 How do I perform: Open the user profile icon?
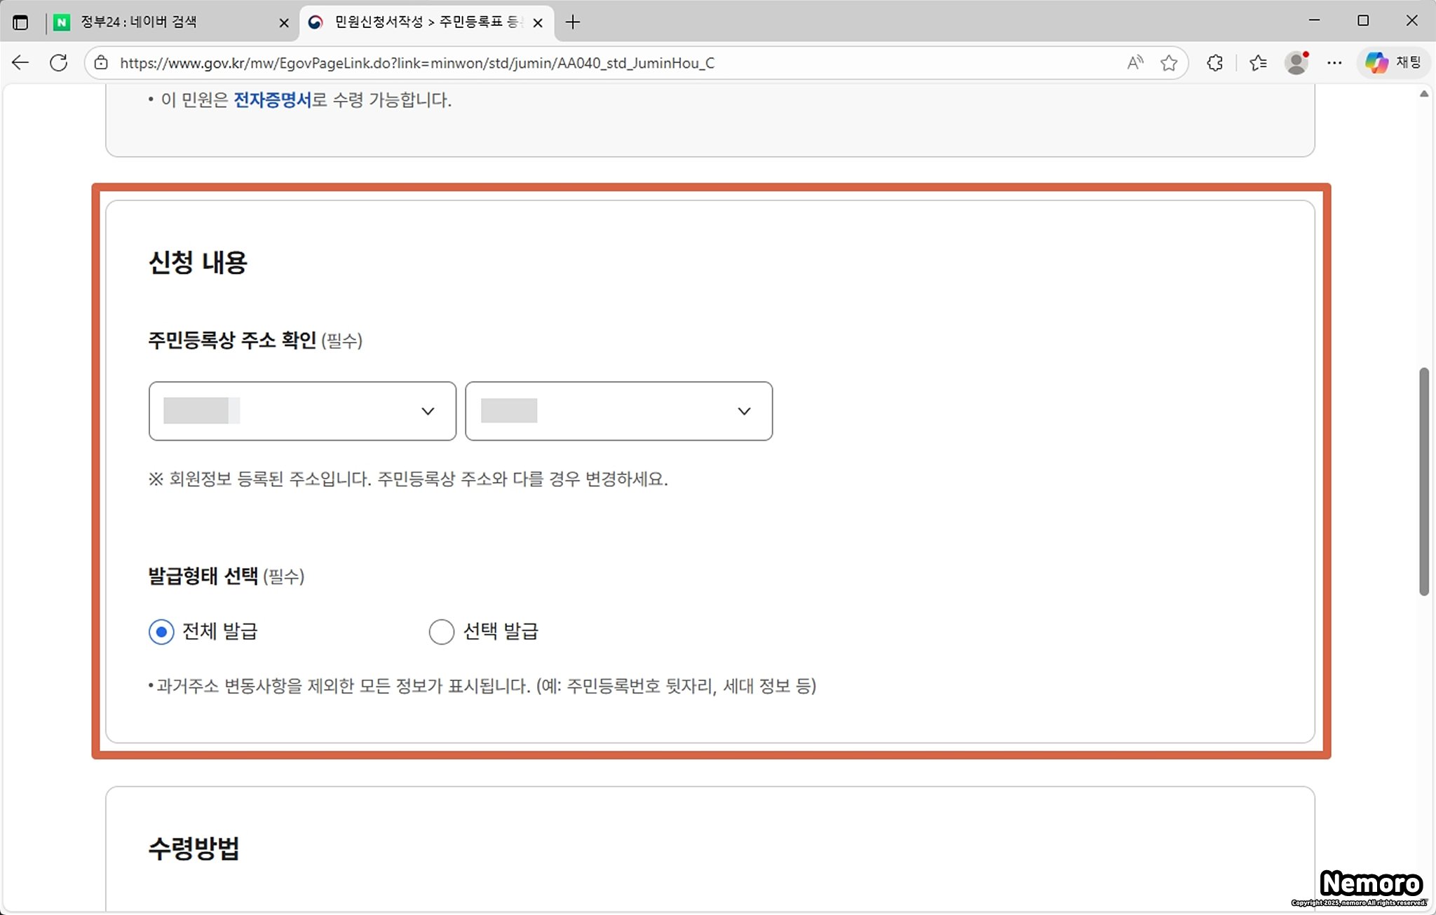pyautogui.click(x=1296, y=63)
